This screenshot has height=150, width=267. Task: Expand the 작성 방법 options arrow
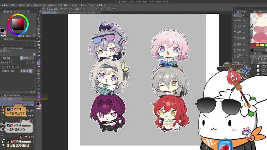33,58
